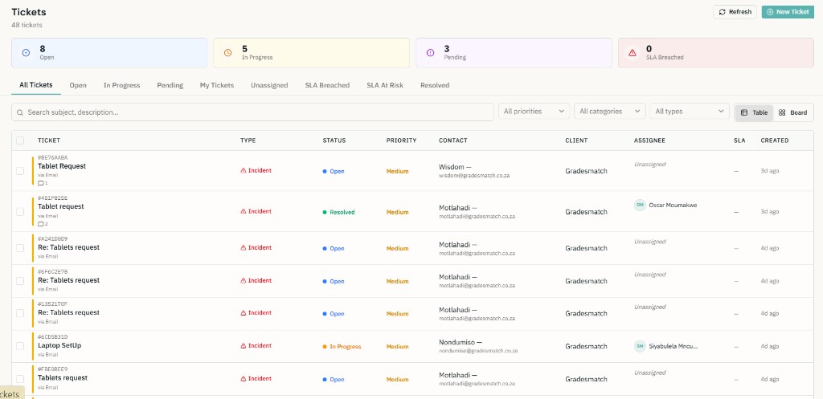823x399 pixels.
Task: Switch to Board view
Action: click(793, 112)
